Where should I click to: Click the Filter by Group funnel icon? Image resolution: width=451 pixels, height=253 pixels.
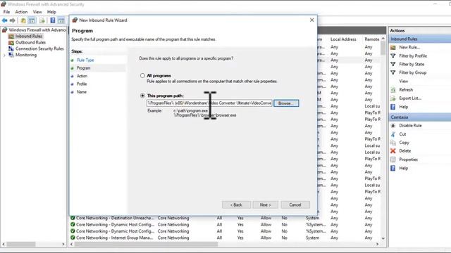(x=393, y=72)
